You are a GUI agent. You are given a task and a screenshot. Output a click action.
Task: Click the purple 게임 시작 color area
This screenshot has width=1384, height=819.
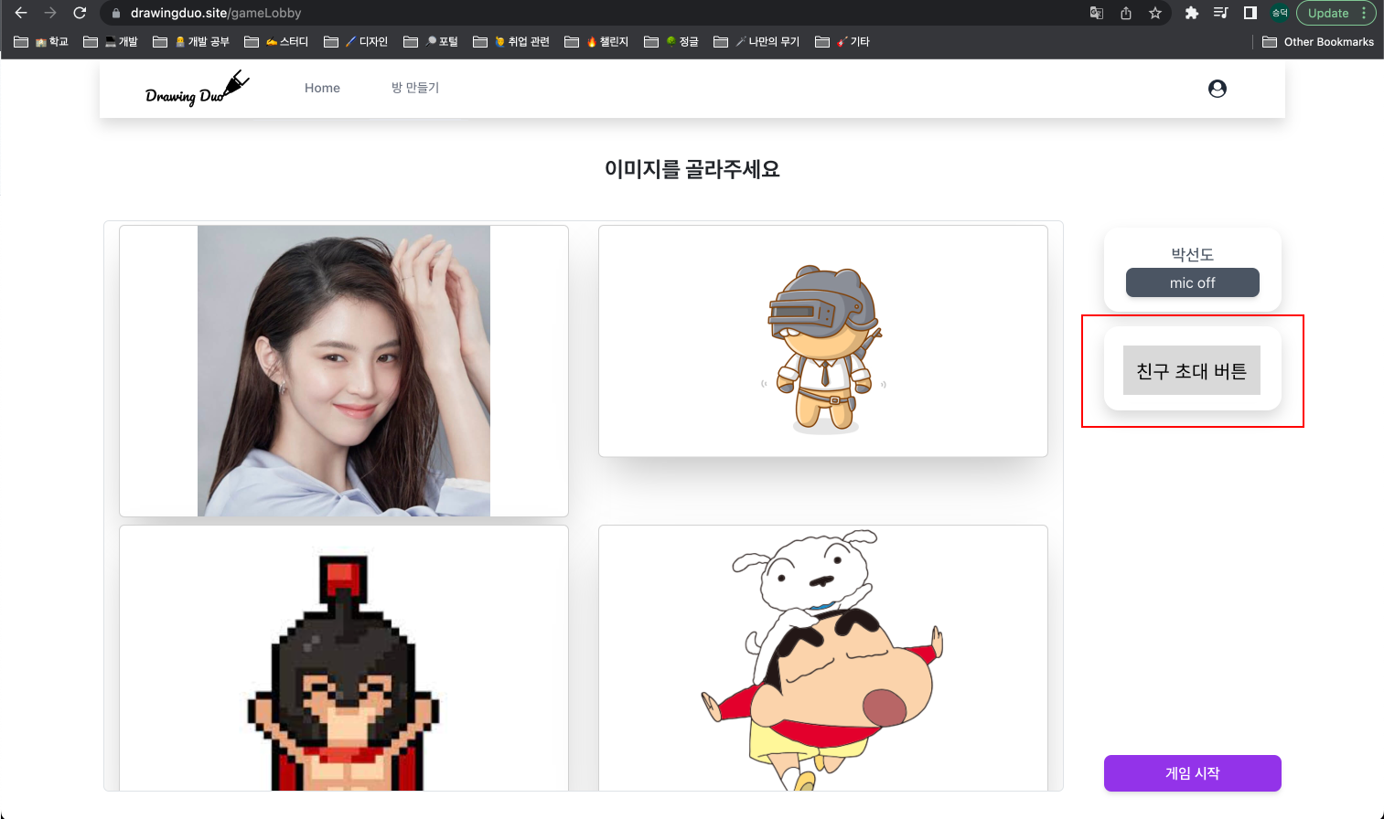point(1192,772)
